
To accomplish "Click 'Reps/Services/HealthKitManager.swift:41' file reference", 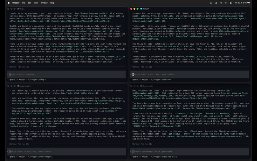I will pyautogui.click(x=41, y=31).
